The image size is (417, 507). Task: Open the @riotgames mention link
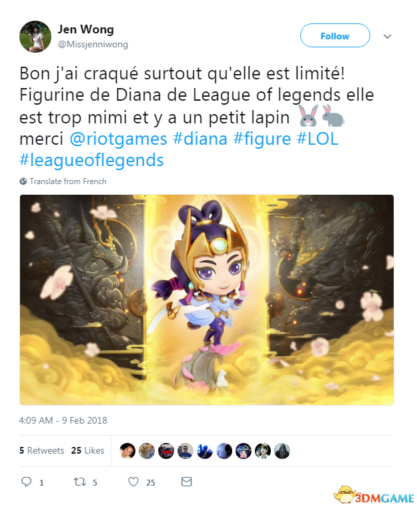(x=118, y=139)
